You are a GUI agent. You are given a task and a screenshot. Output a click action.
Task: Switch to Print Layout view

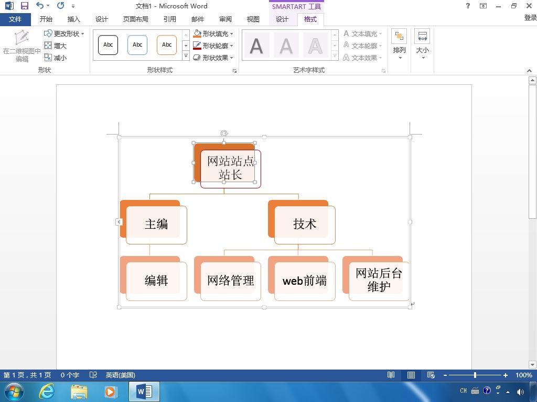411,375
